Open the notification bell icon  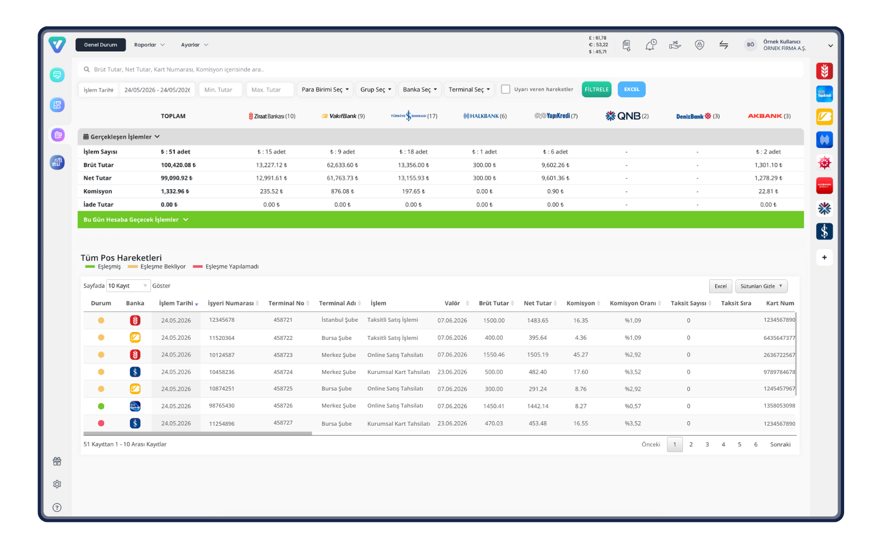[651, 45]
